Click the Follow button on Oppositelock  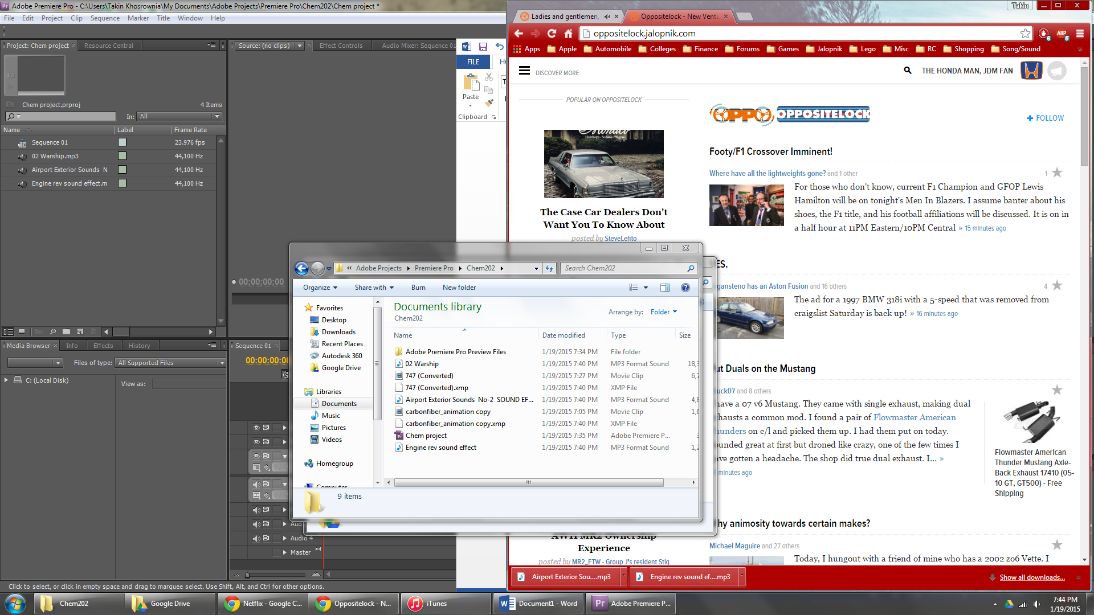1045,118
